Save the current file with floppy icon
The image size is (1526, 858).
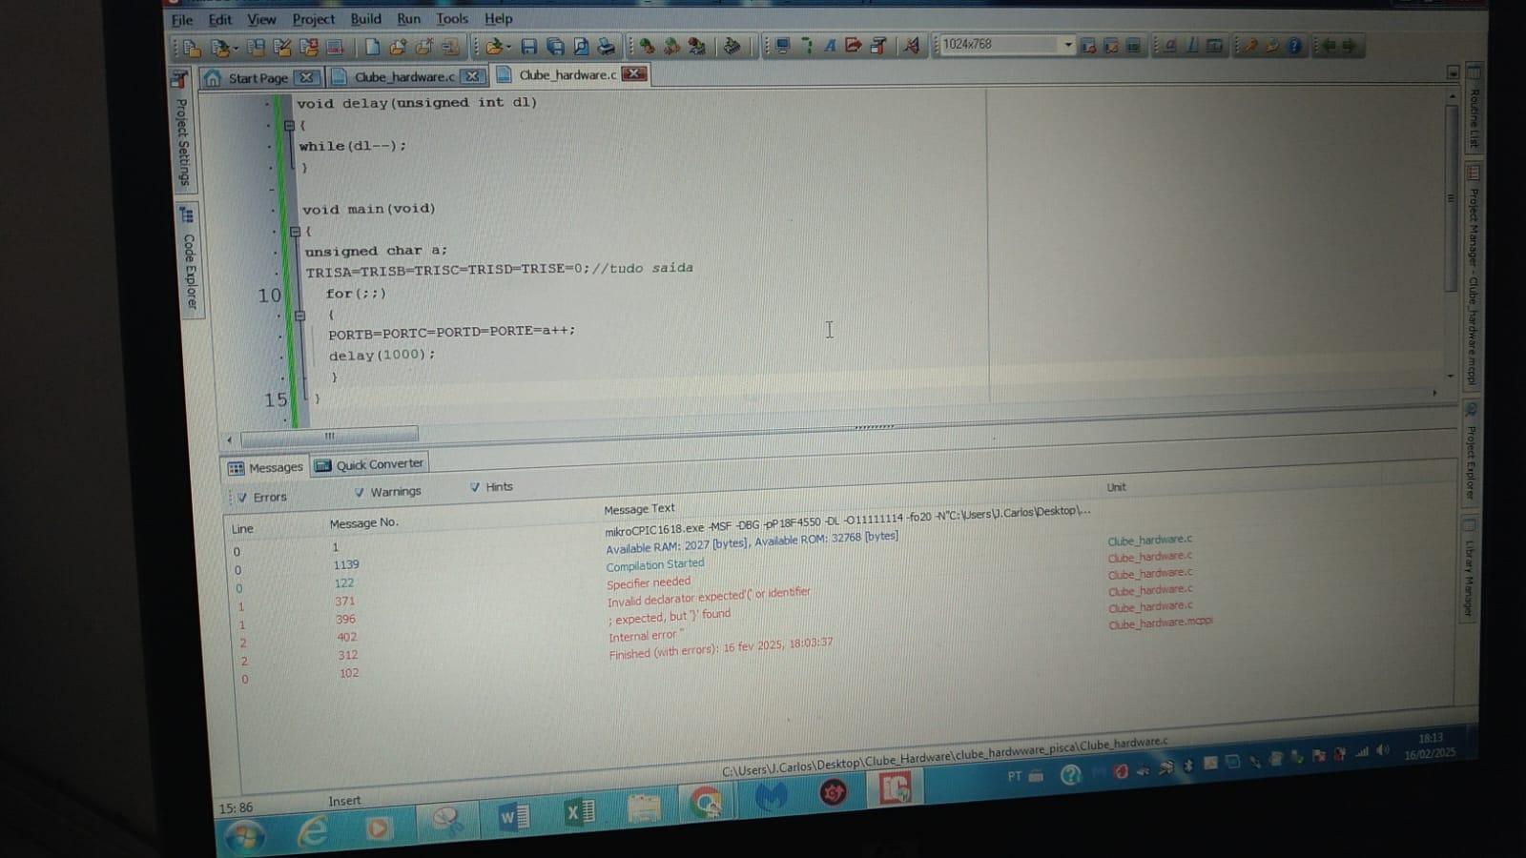pyautogui.click(x=528, y=46)
